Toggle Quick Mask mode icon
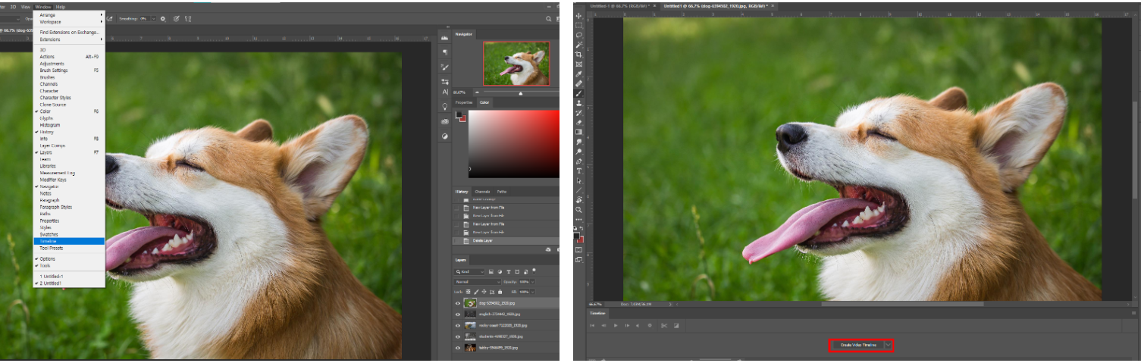This screenshot has width=1141, height=363. coord(578,249)
